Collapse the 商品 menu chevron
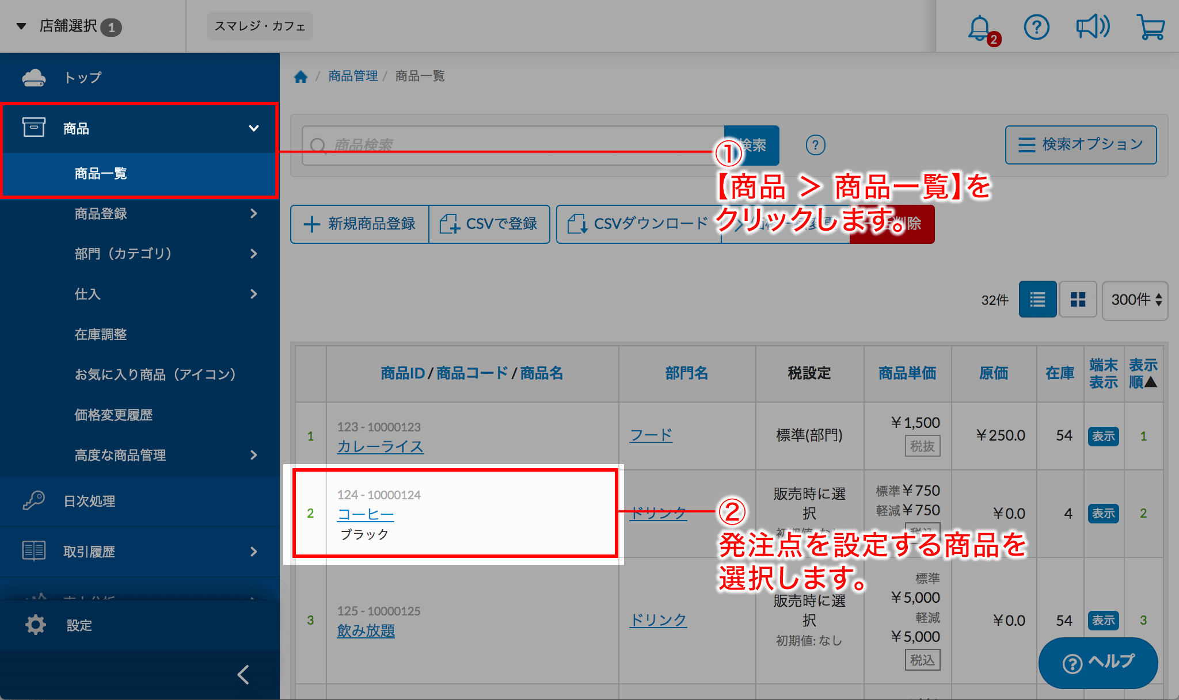 pos(253,128)
